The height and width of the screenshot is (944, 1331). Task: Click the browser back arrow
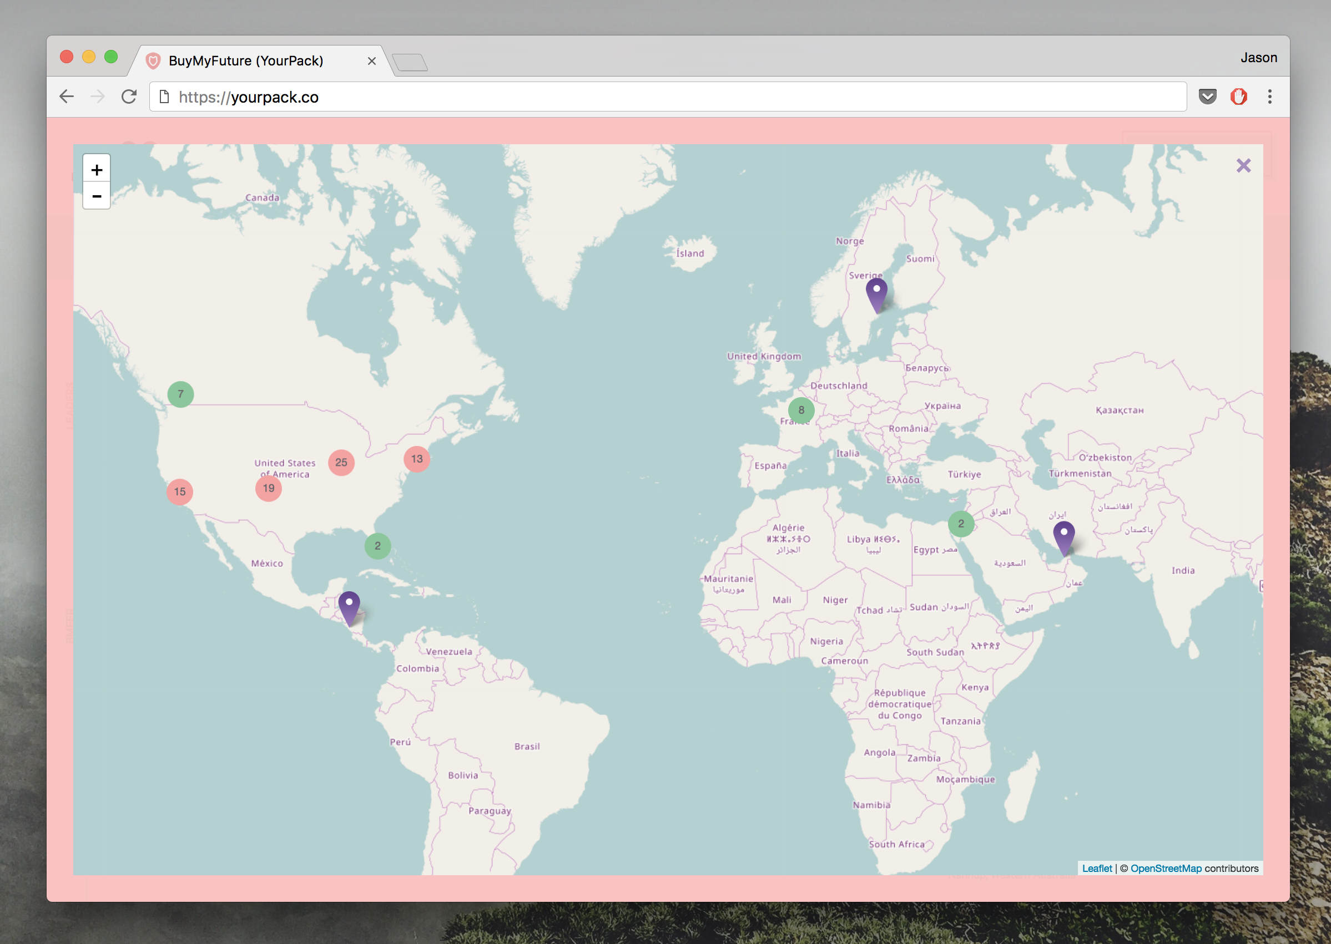tap(67, 97)
